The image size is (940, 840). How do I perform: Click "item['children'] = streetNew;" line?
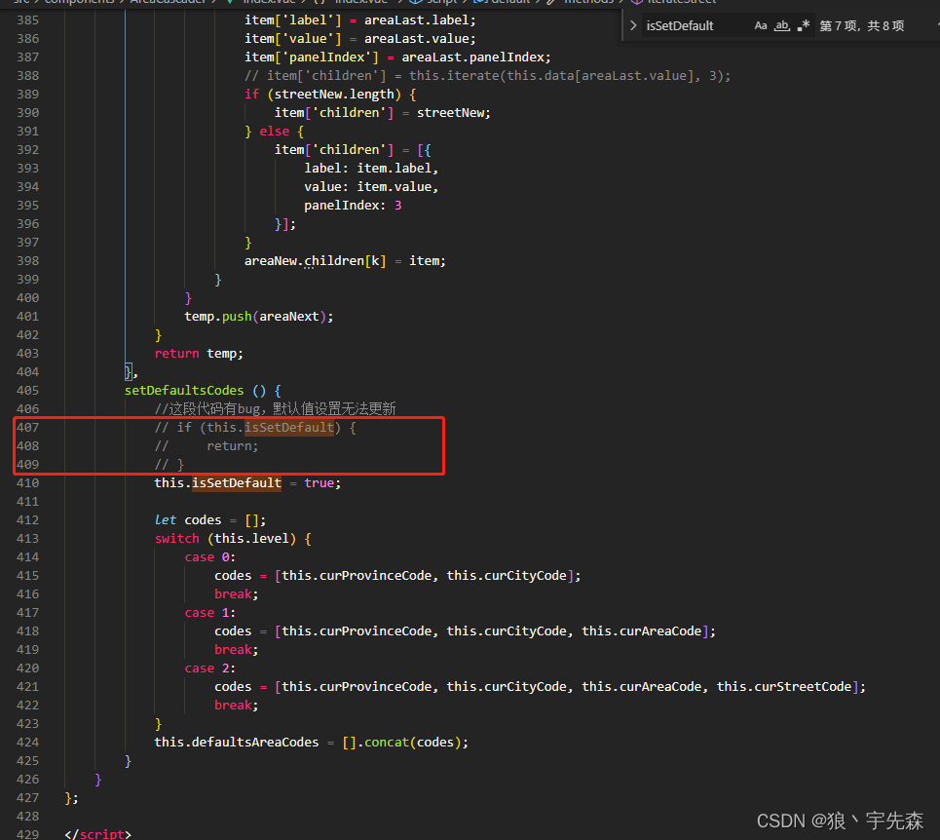pyautogui.click(x=383, y=113)
